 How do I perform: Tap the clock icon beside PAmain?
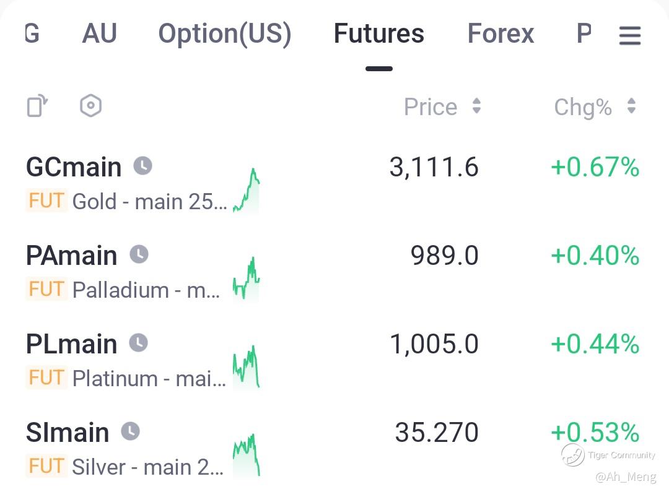click(139, 254)
